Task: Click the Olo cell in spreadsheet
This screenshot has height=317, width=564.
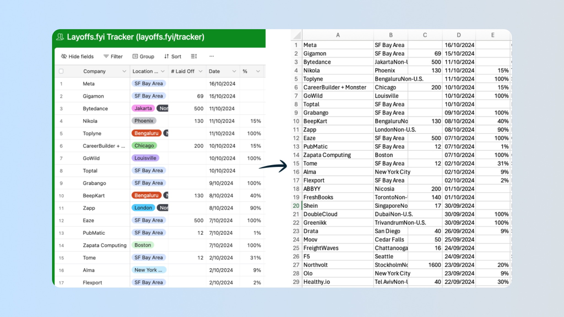Action: coord(338,273)
